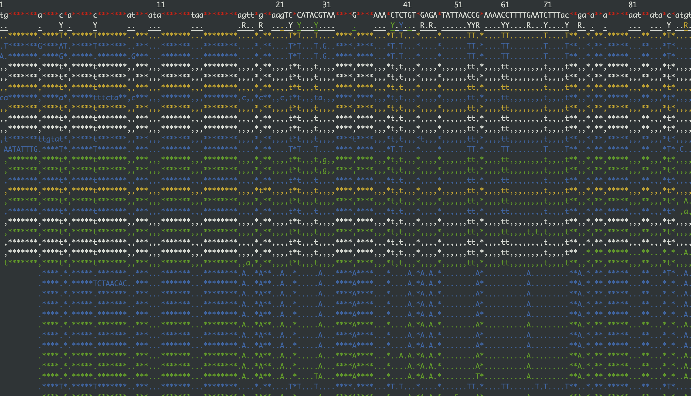Click the AATATTTG bases in blue read
The image size is (691, 396).
pos(21,149)
